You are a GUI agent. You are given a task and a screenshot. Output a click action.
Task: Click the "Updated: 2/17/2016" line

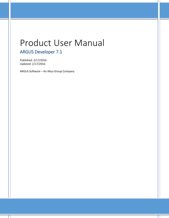(32, 64)
